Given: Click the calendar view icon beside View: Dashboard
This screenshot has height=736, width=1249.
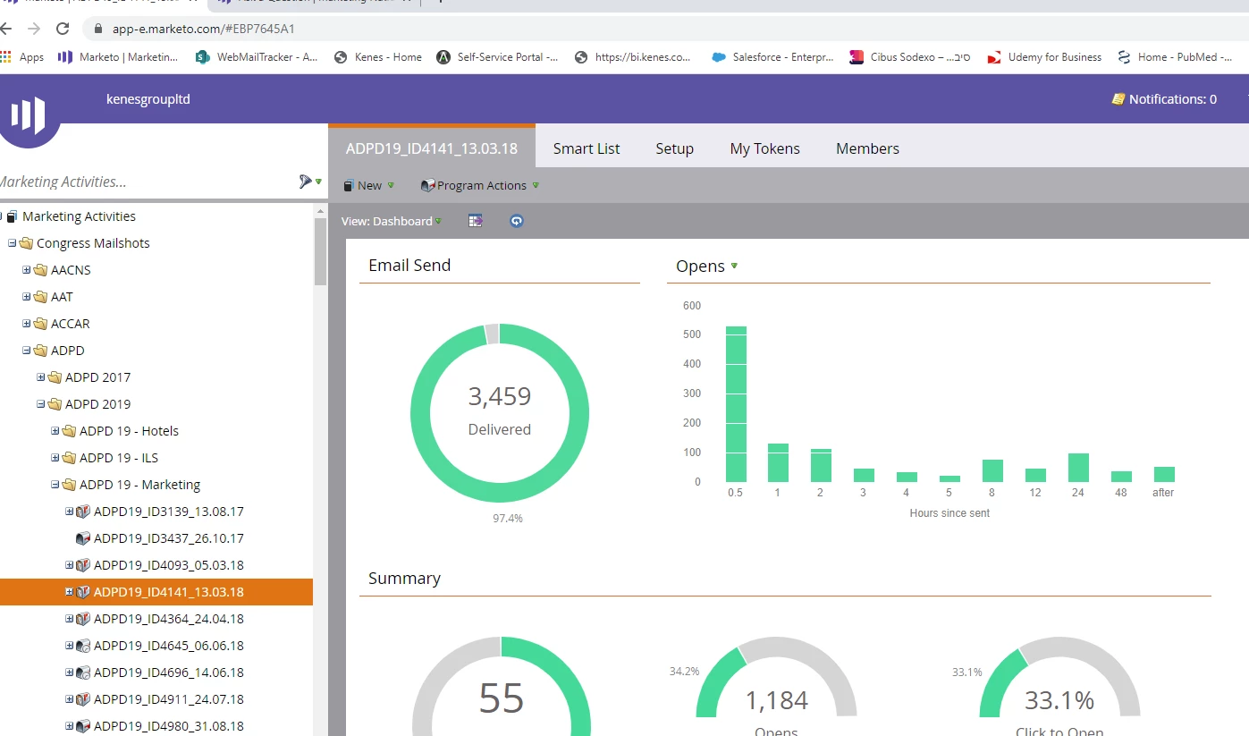Looking at the screenshot, I should coord(476,221).
